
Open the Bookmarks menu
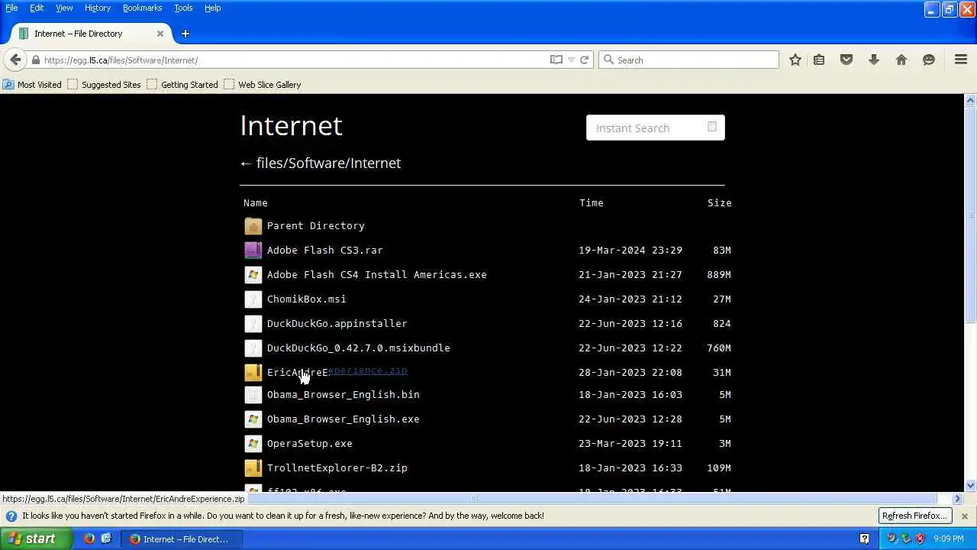pos(142,8)
